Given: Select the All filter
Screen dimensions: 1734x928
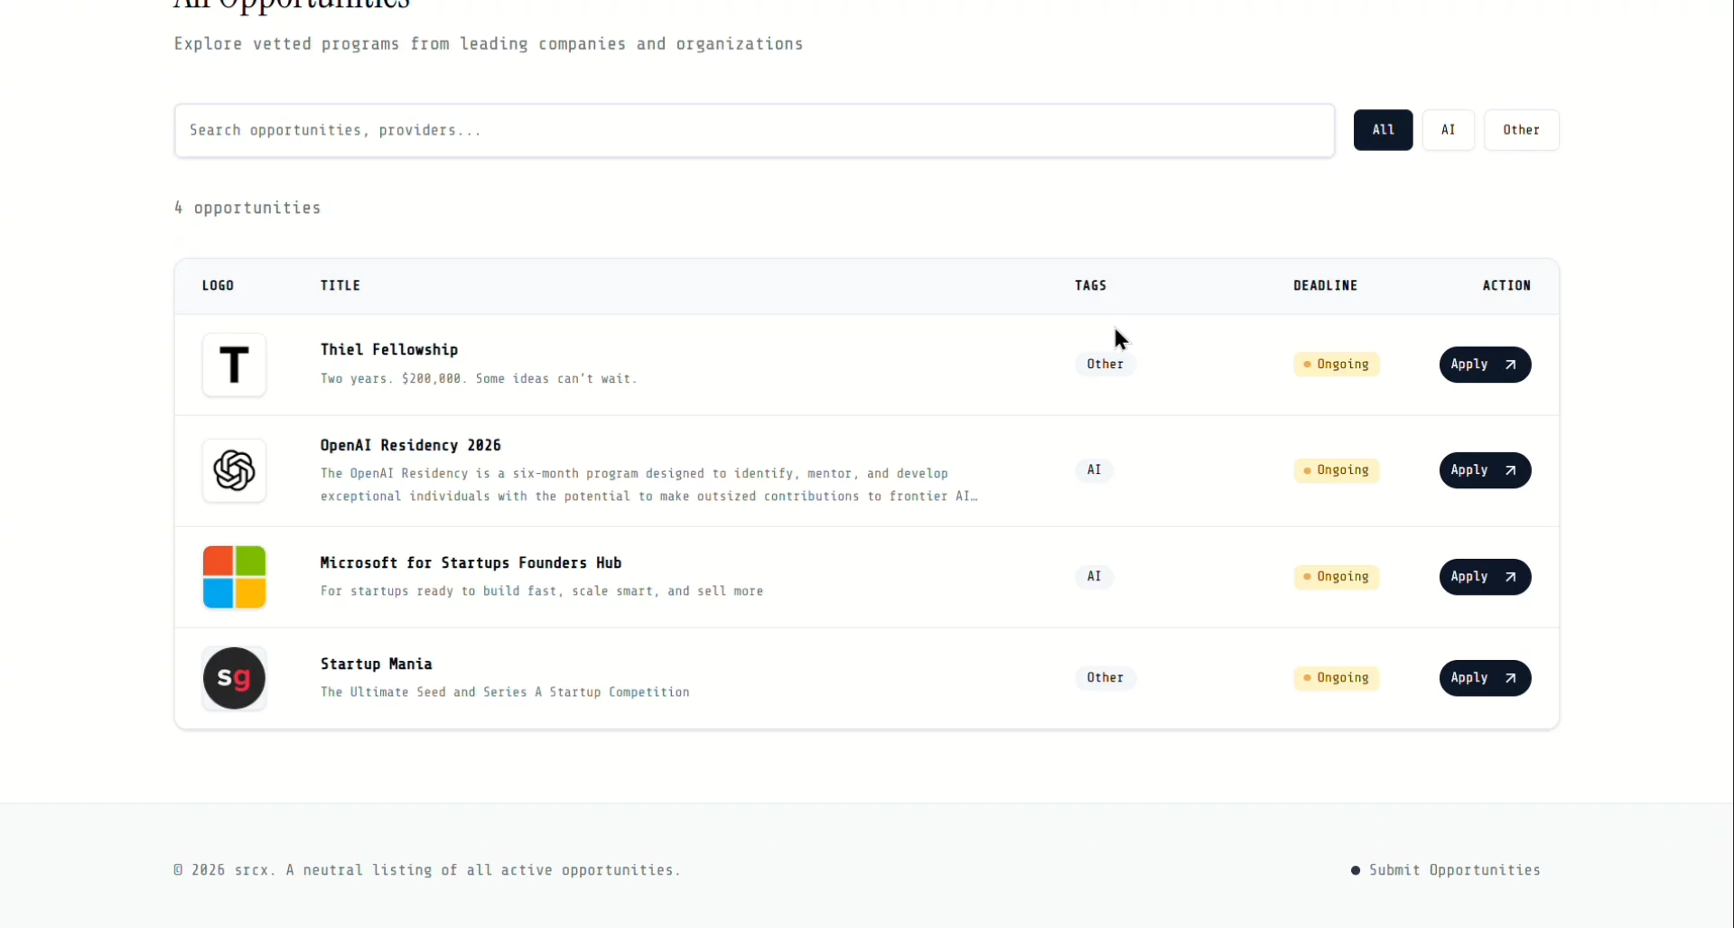Looking at the screenshot, I should pyautogui.click(x=1382, y=130).
